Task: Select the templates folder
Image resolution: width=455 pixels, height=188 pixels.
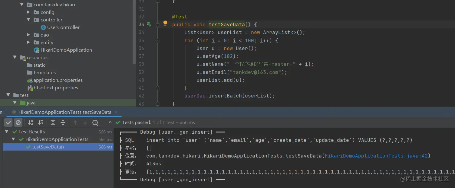Action: click(45, 72)
